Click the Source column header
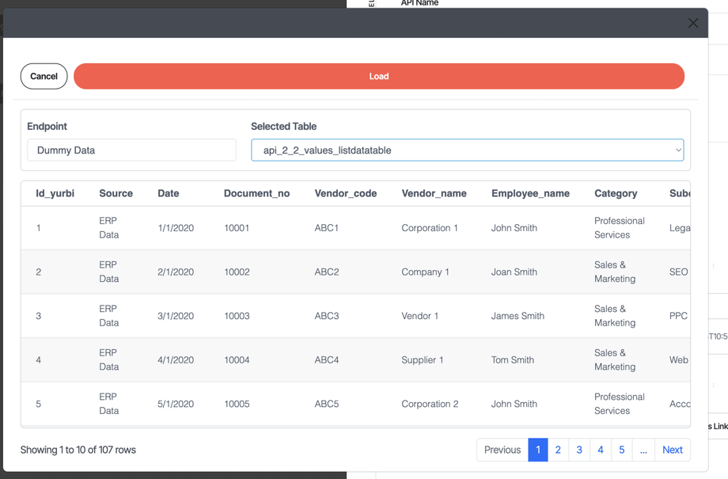The height and width of the screenshot is (479, 728). (x=116, y=193)
